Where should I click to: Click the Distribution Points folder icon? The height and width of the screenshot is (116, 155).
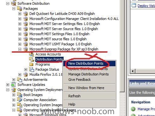coord(32,59)
